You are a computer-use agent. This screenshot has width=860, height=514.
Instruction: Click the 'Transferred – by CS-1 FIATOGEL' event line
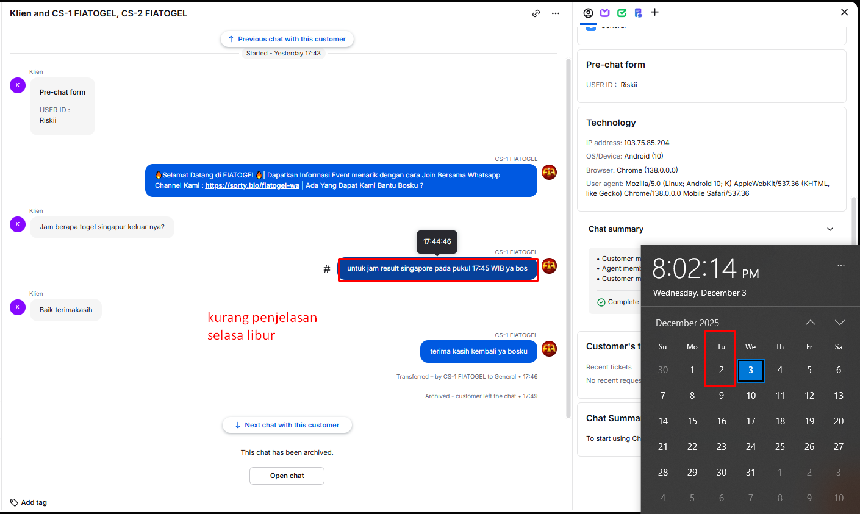click(x=467, y=377)
